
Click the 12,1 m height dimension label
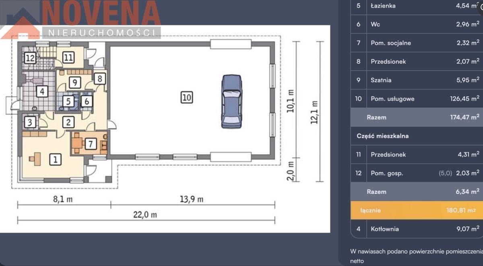pyautogui.click(x=314, y=112)
